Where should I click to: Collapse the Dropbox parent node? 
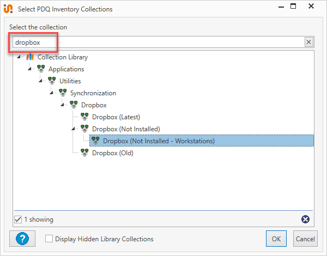point(62,105)
